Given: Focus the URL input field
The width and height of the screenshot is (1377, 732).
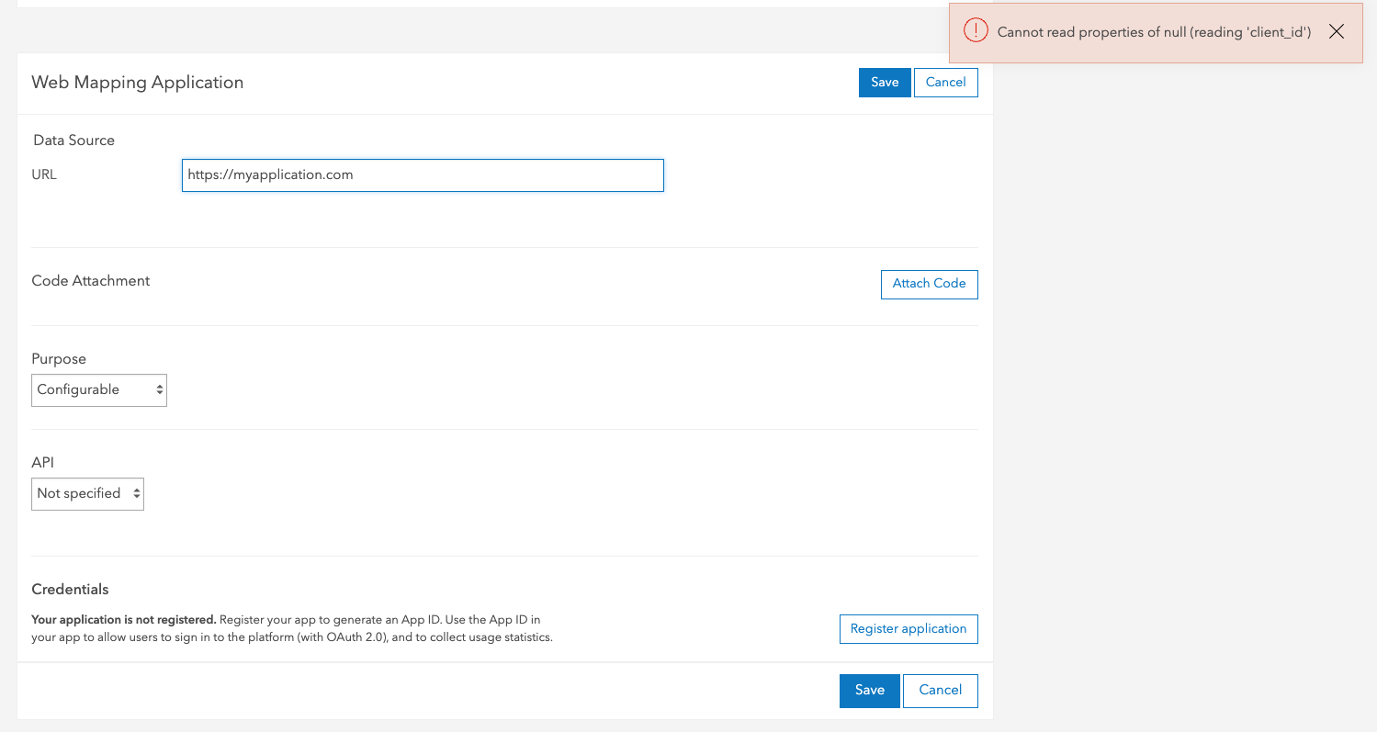Looking at the screenshot, I should (x=423, y=175).
